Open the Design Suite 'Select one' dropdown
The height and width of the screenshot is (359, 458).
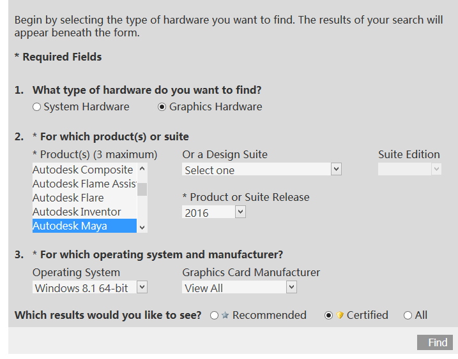(x=262, y=169)
